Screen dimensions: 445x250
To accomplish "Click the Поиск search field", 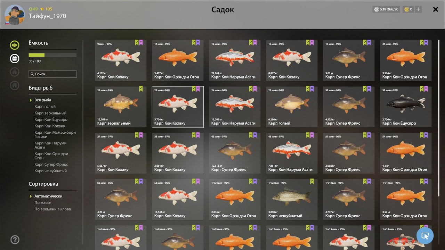I will 52,74.
